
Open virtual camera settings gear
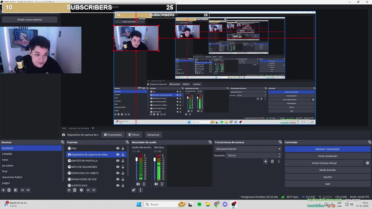pos(367,163)
